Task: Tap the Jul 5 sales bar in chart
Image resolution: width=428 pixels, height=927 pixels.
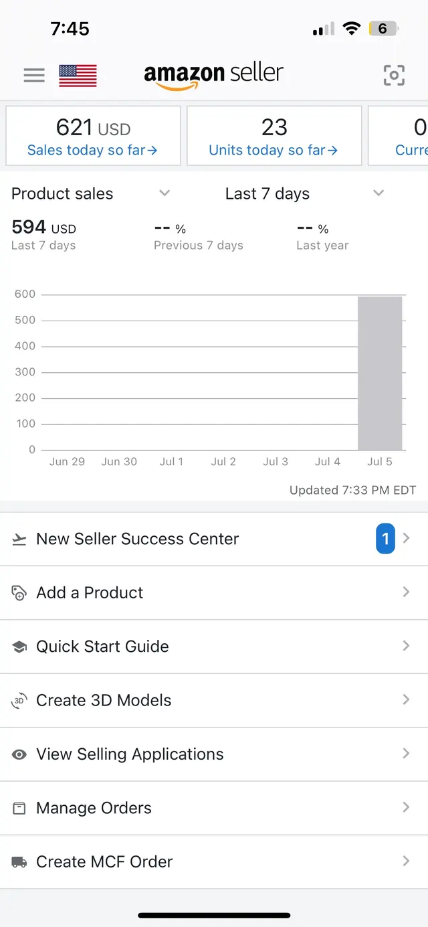Action: click(380, 373)
